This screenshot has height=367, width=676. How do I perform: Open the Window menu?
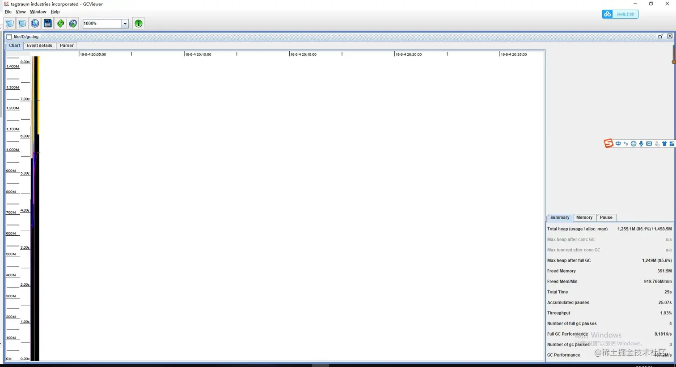[38, 12]
